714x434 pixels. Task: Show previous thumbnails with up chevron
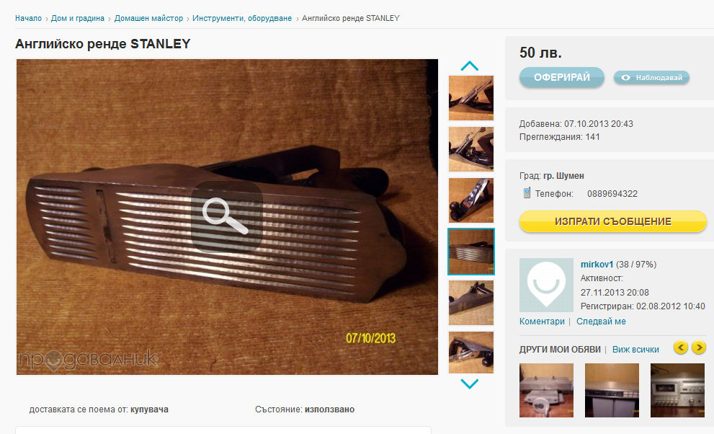(470, 66)
